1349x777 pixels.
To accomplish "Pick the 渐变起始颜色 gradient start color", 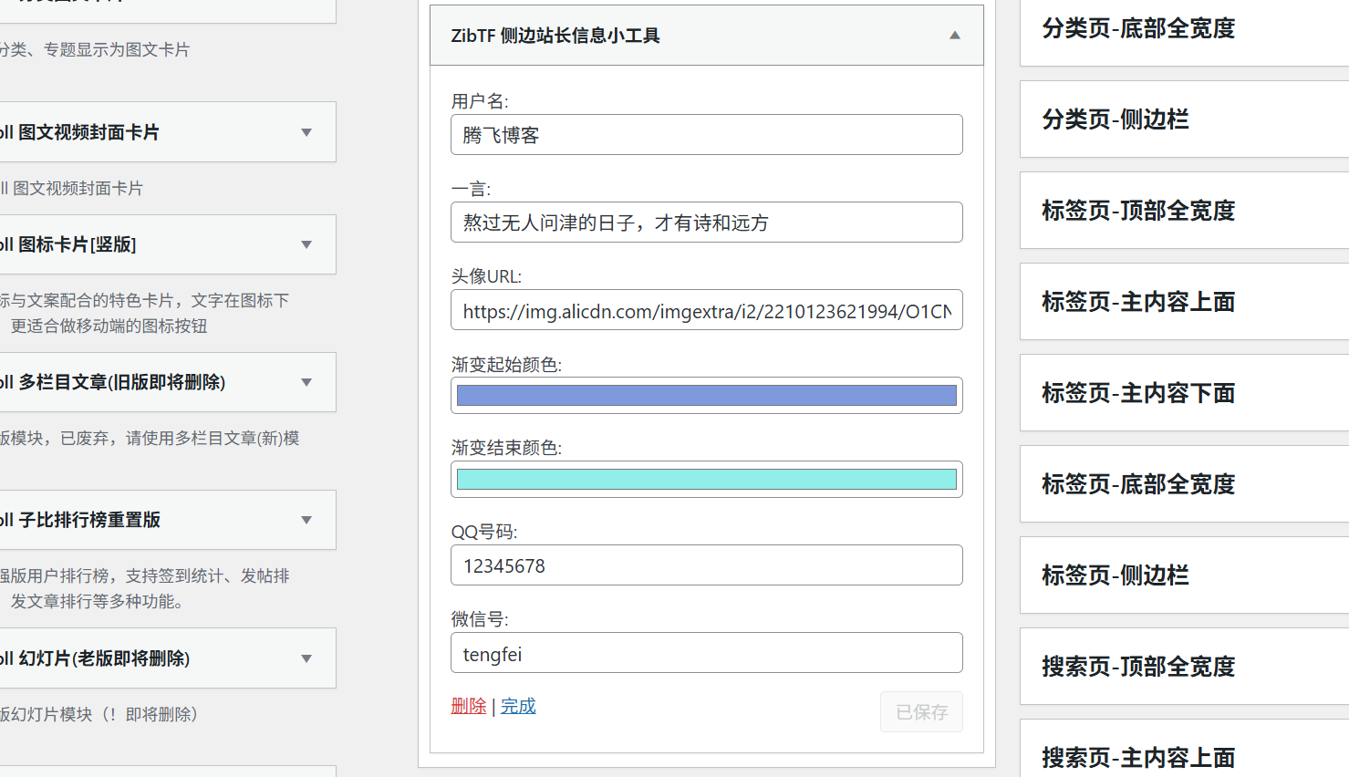I will pos(706,395).
